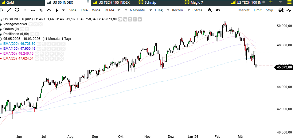Add new tab with plus icon
This screenshot has width=293, height=139.
tap(271, 2)
